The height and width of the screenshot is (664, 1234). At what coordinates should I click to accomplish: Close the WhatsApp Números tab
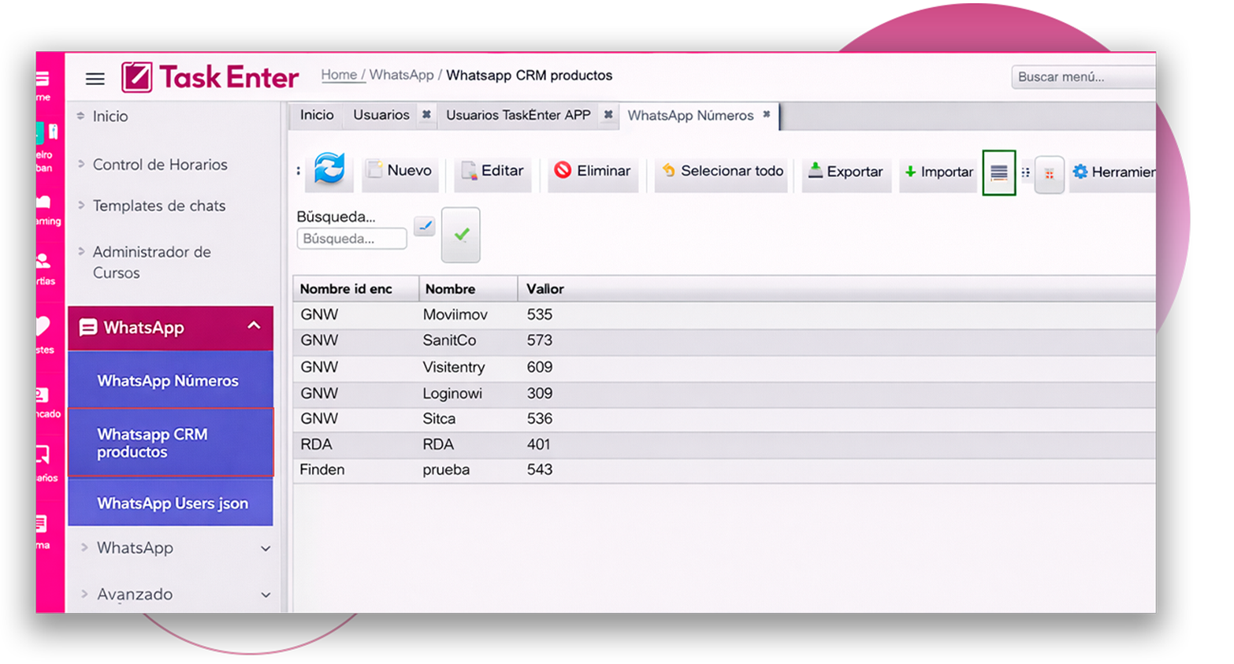point(766,115)
